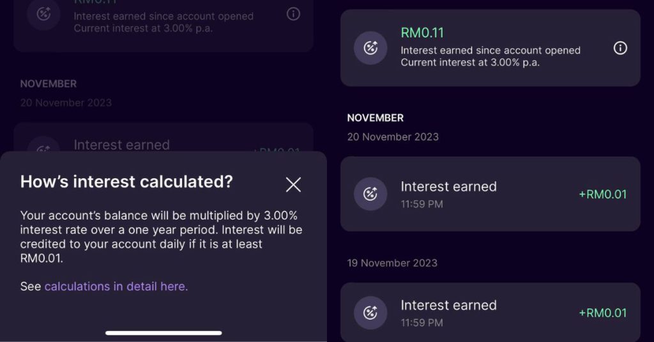This screenshot has height=342, width=654.
Task: Tap the '20 November 2023' date label on the right
Action: click(x=393, y=137)
